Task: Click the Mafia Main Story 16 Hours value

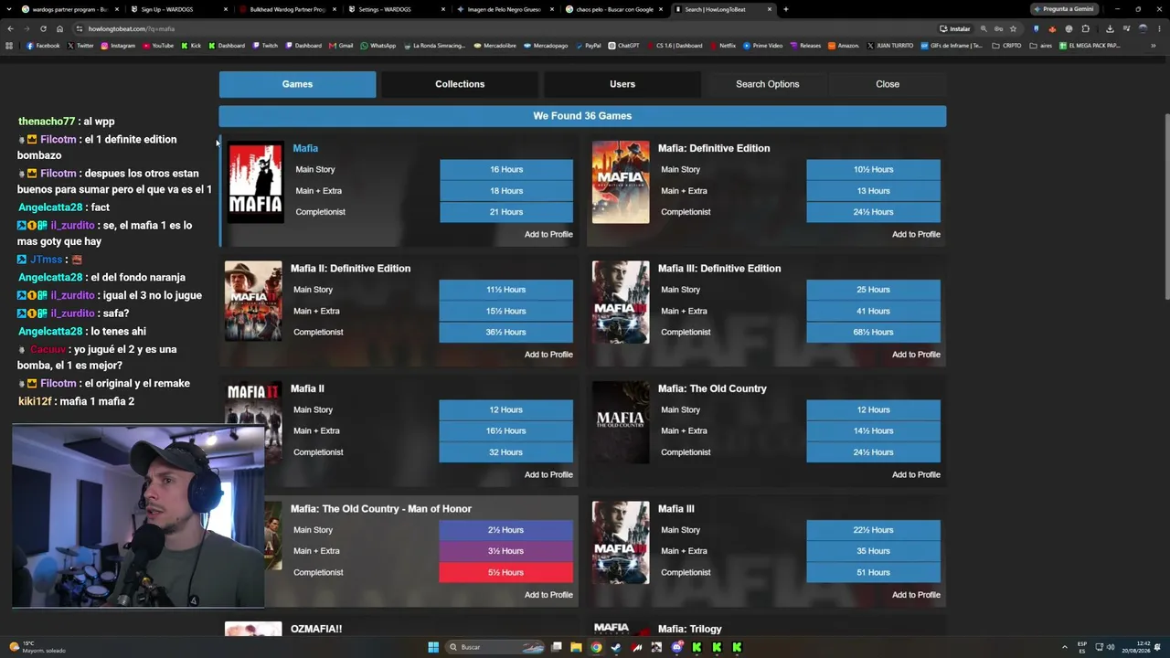Action: [506, 170]
